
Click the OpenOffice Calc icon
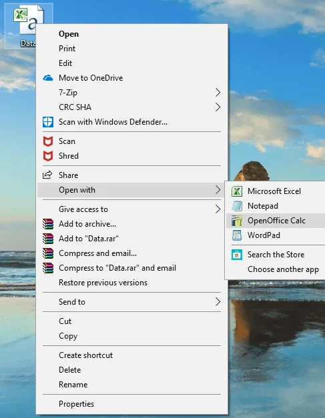(237, 221)
